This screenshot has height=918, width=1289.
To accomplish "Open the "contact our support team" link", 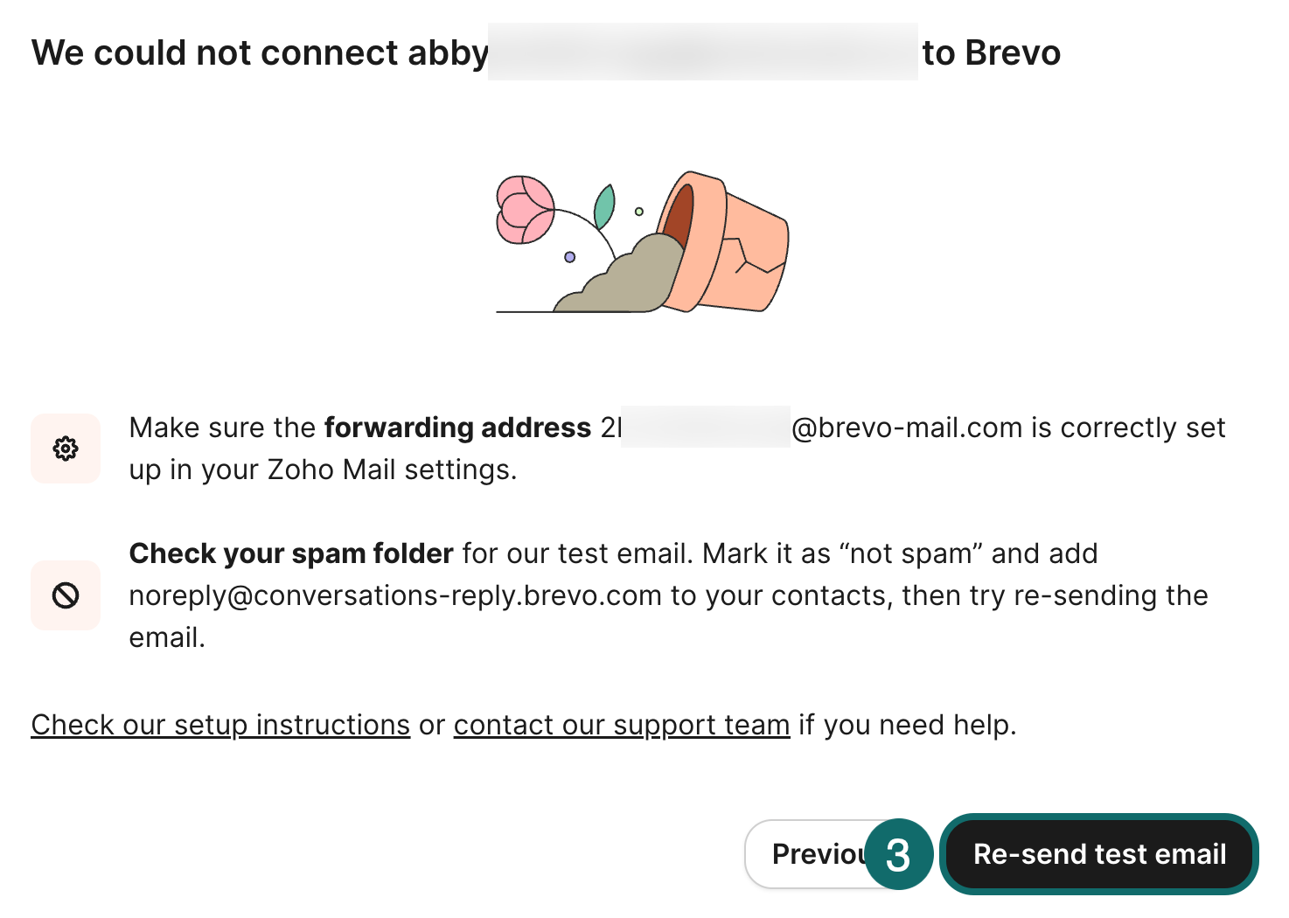I will tap(622, 725).
